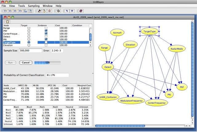197x132 pixels.
Task: Click the Marginal Cost column header
Action: [84, 86]
